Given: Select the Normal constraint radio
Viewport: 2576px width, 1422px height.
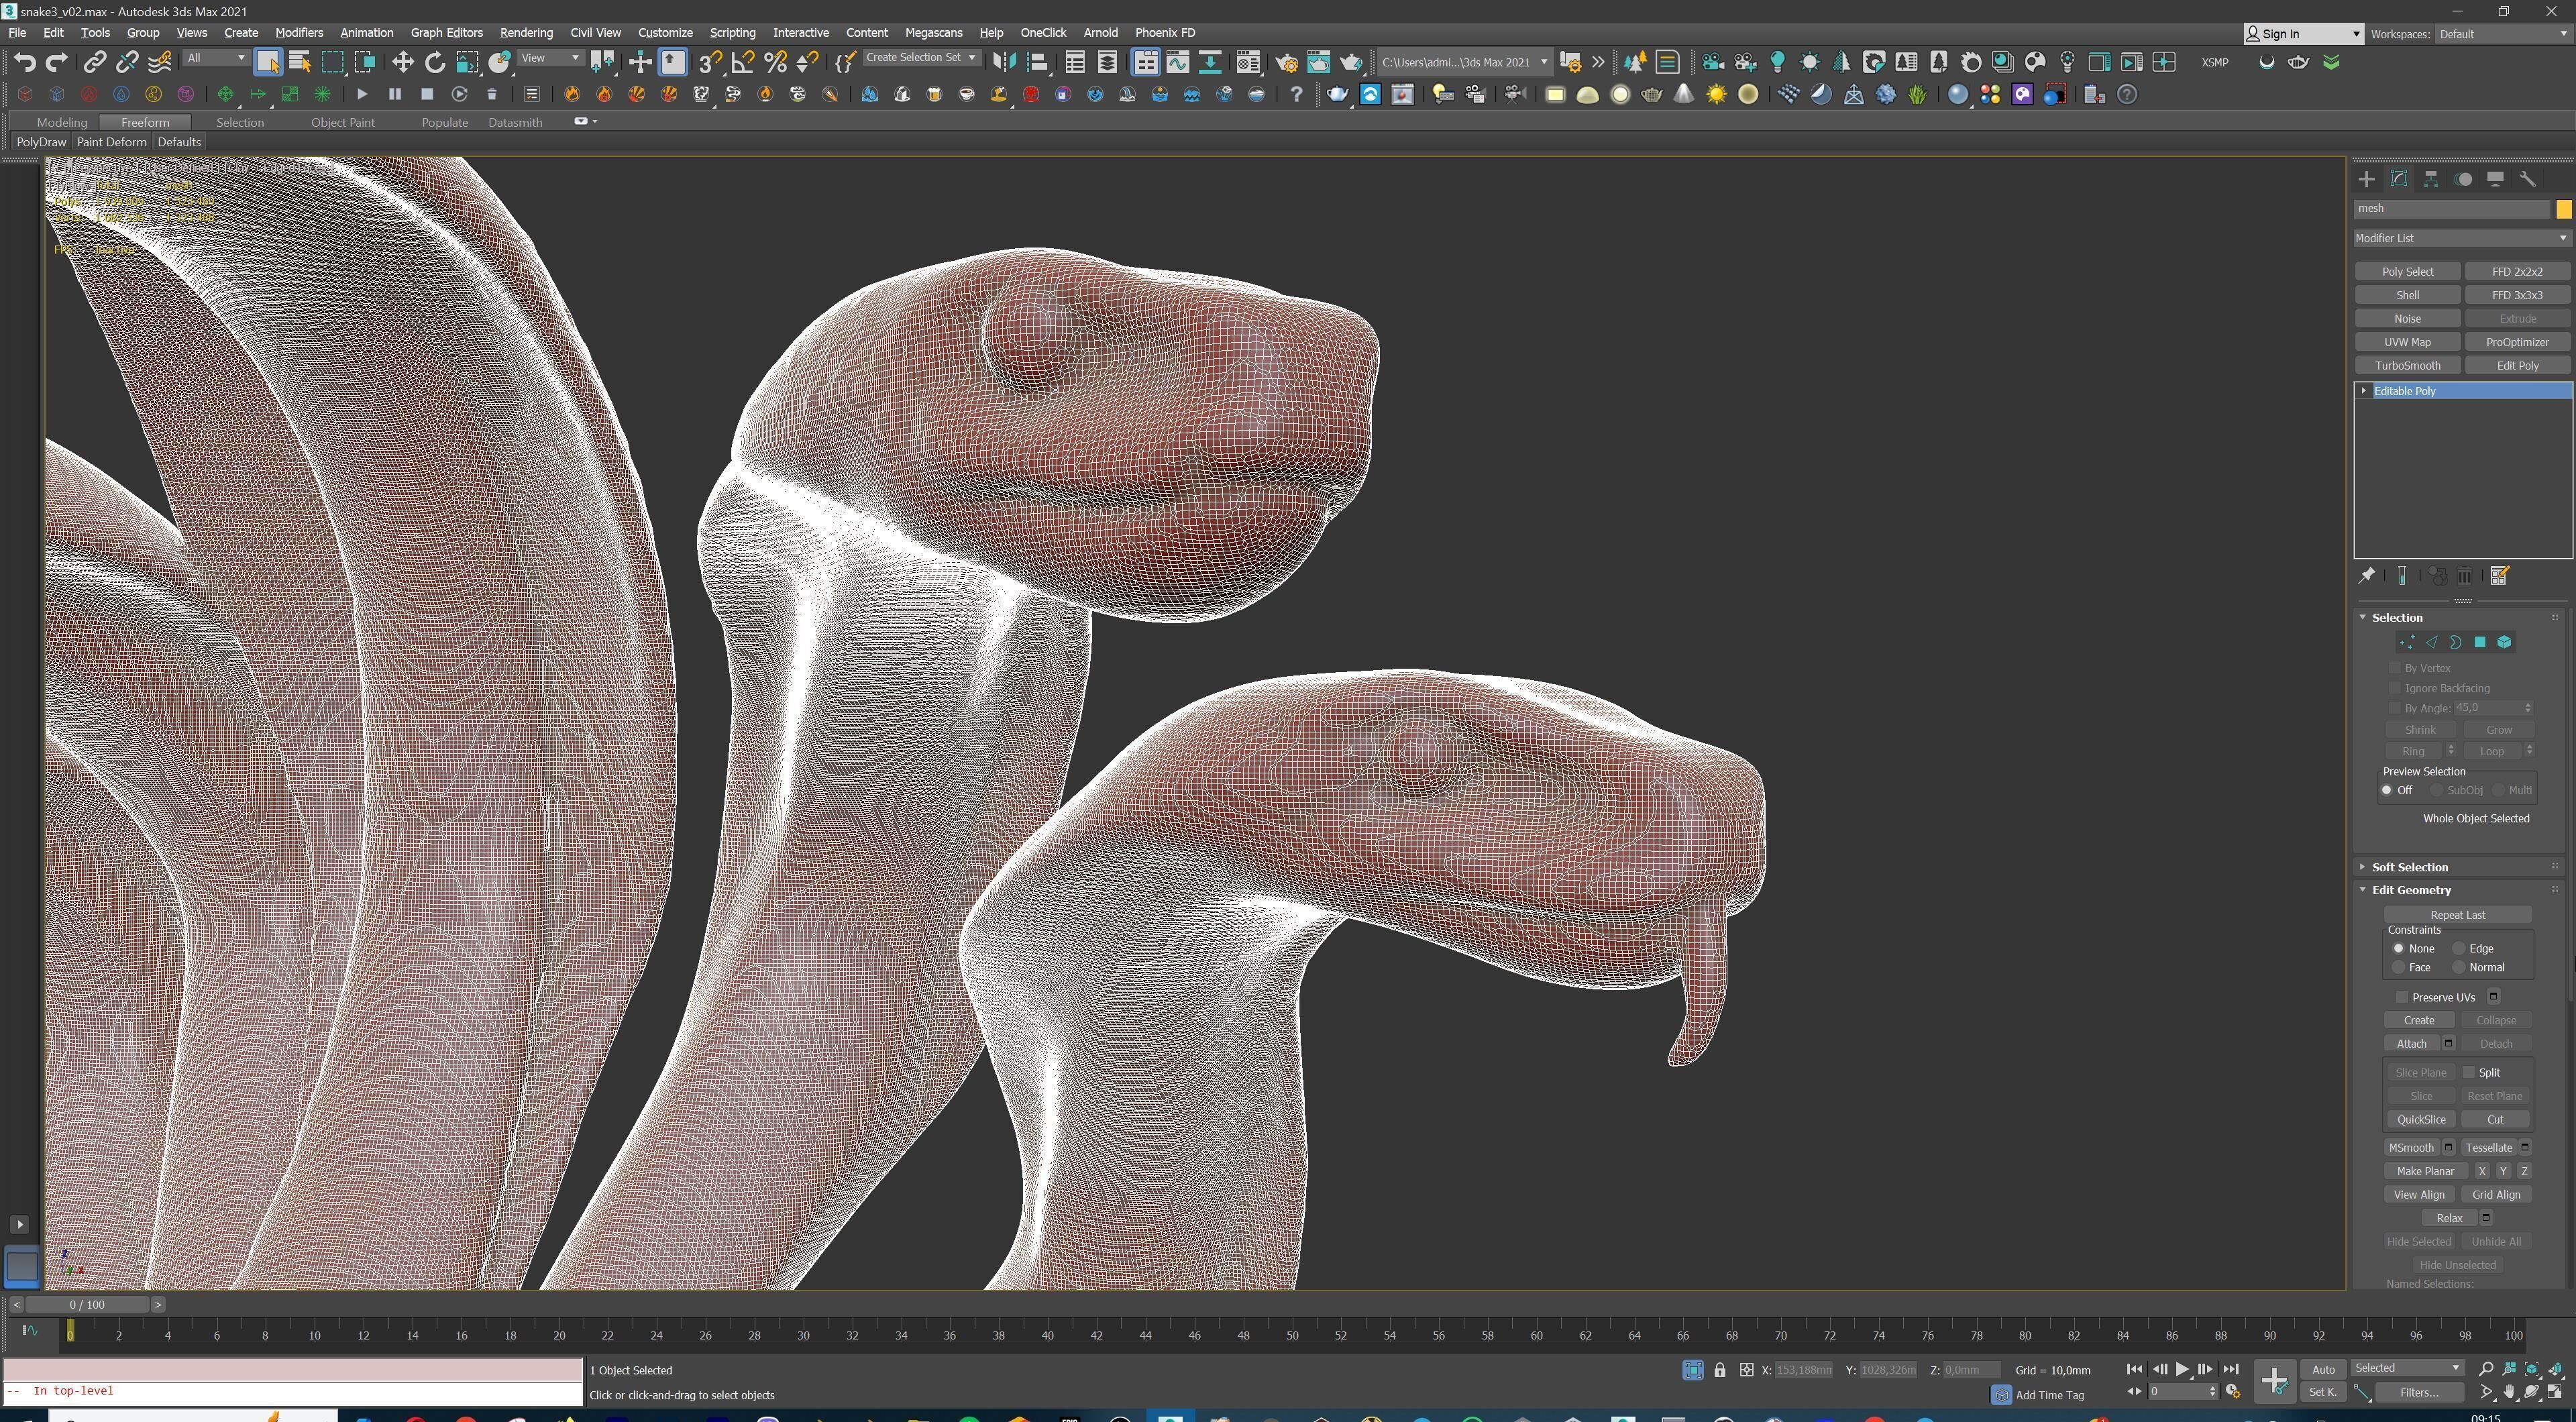Looking at the screenshot, I should (x=2458, y=967).
